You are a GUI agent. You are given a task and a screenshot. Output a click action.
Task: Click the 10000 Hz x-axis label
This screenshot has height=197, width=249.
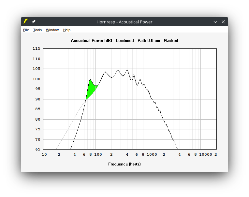point(206,154)
